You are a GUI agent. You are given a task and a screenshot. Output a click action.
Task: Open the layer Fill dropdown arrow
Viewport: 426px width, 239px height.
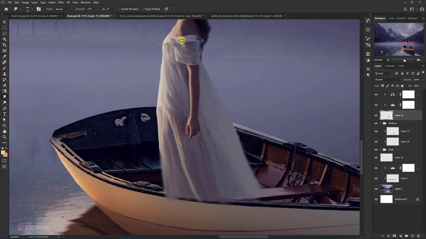[x=422, y=86]
